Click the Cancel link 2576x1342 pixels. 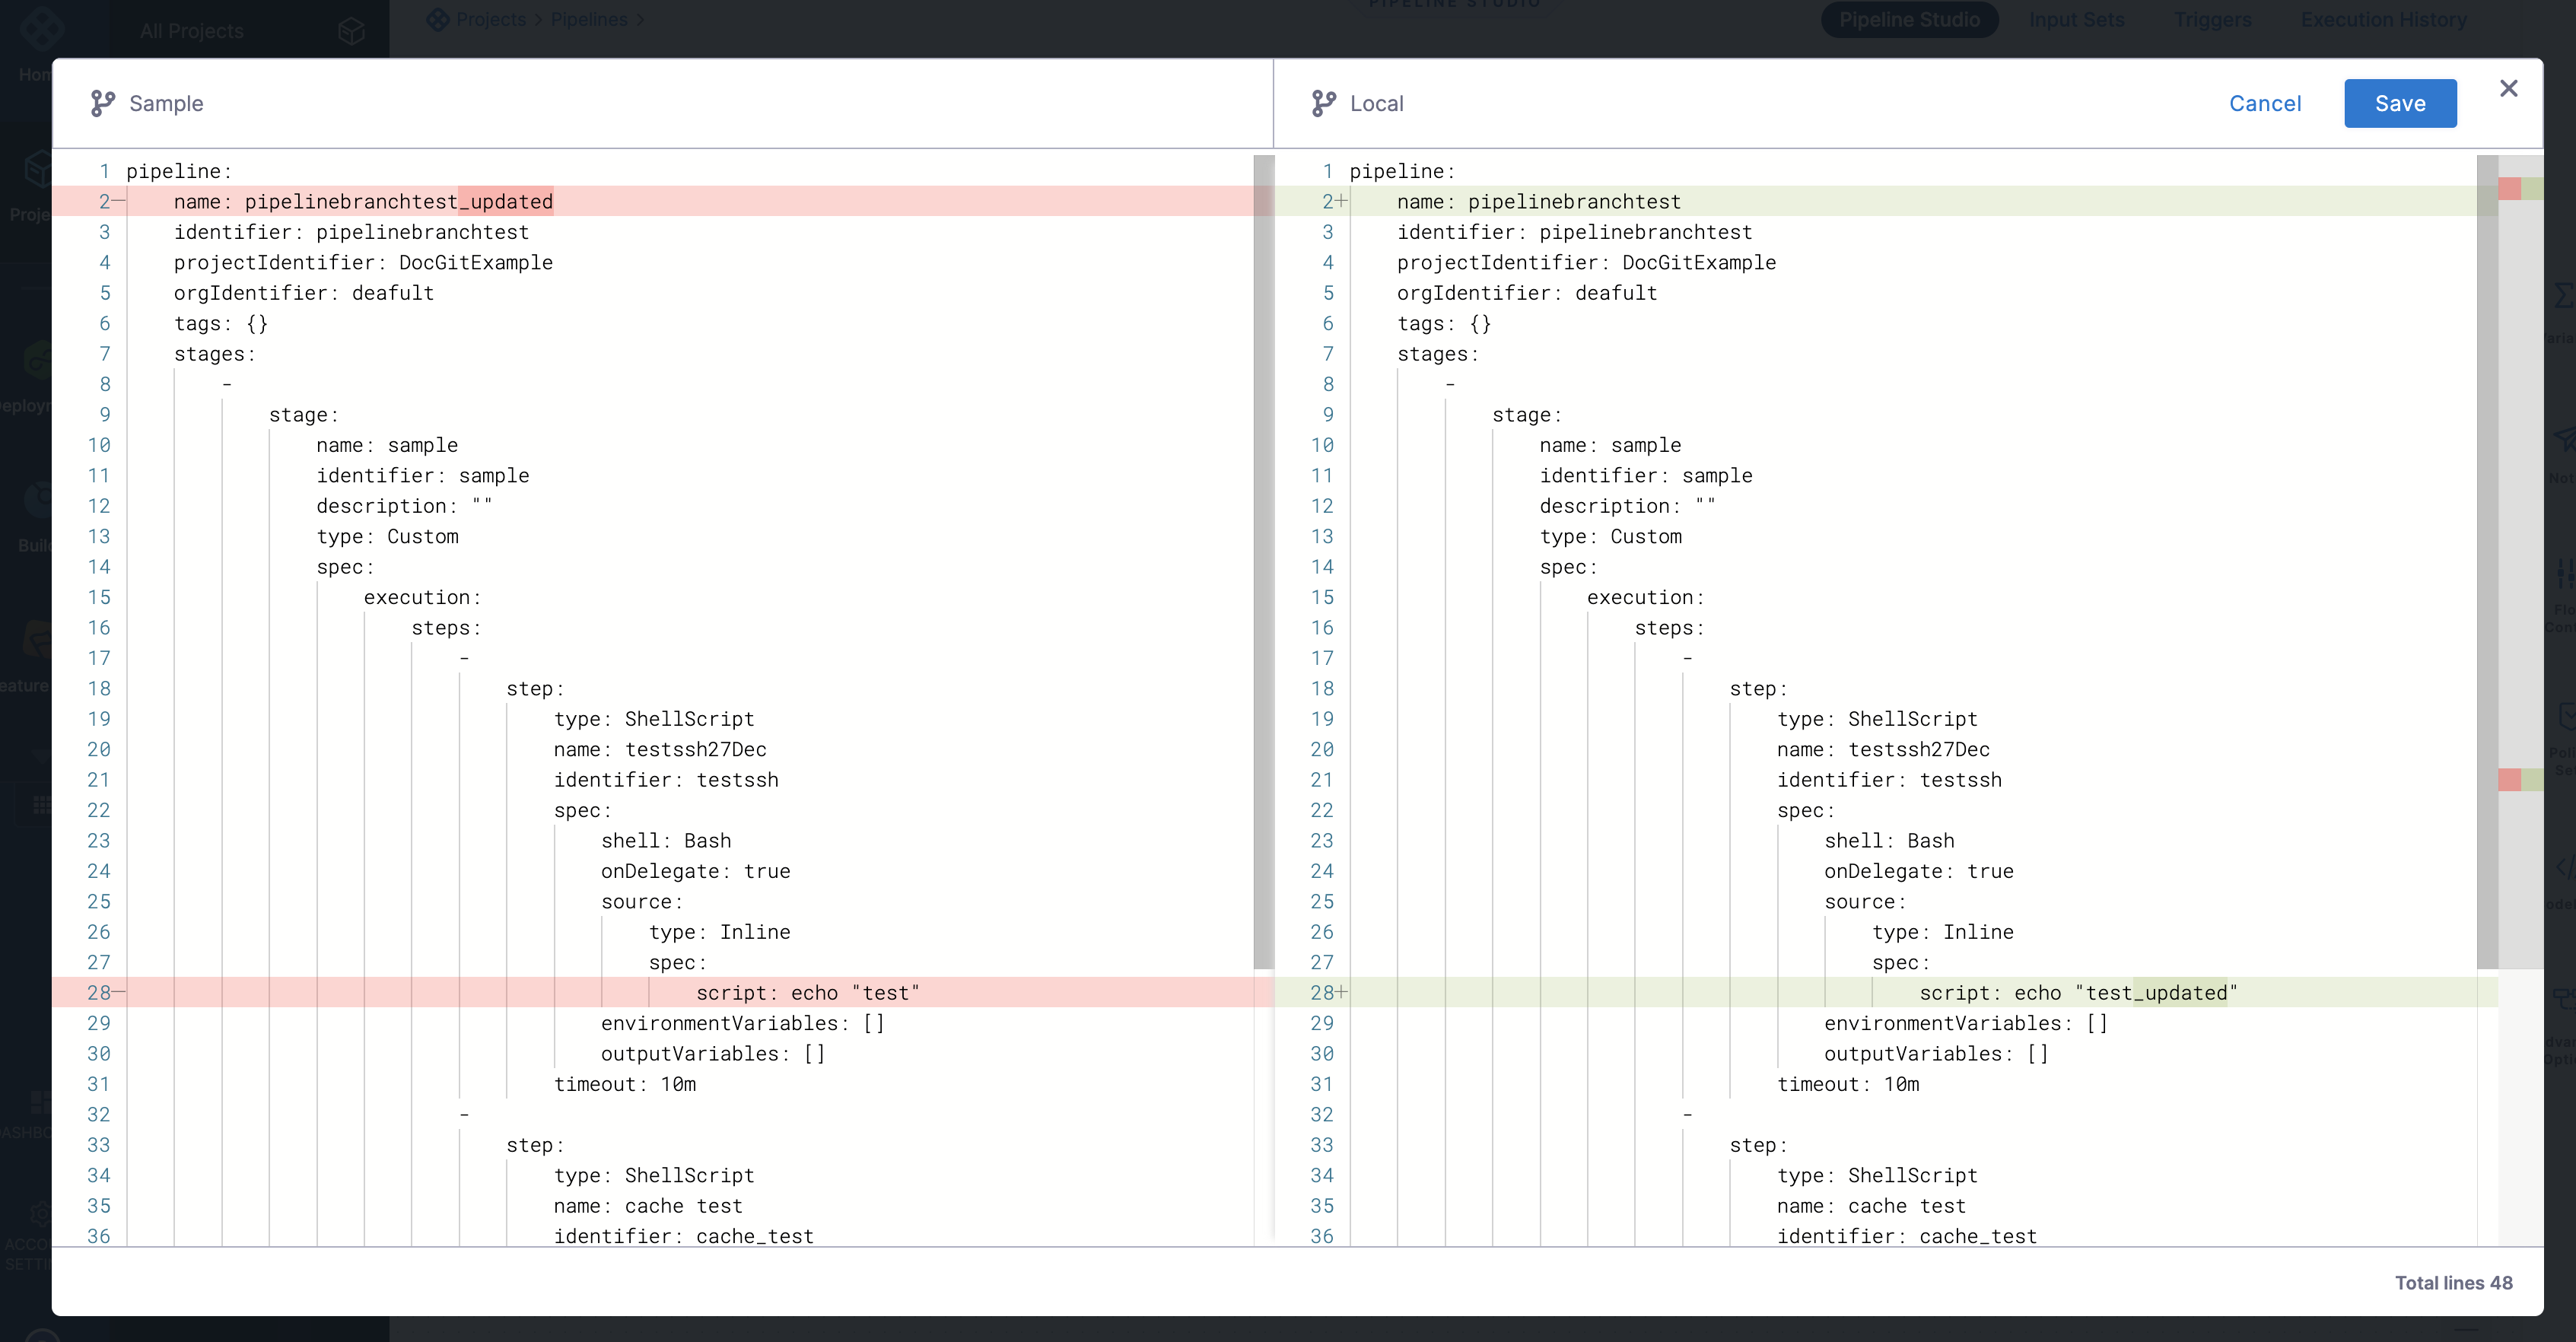[x=2265, y=104]
